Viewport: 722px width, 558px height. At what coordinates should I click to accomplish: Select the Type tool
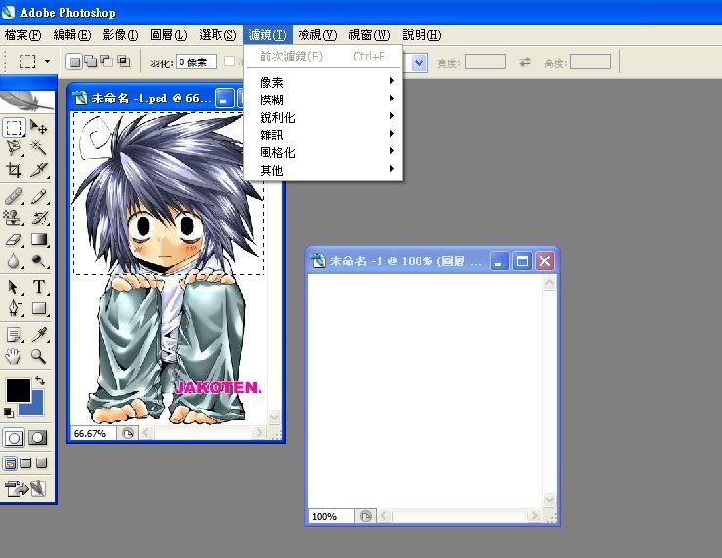click(x=39, y=287)
